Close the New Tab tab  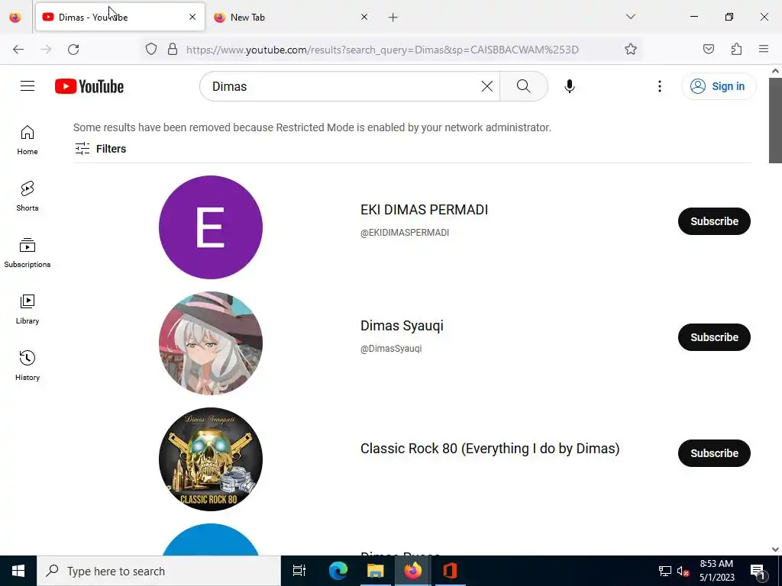pos(364,18)
